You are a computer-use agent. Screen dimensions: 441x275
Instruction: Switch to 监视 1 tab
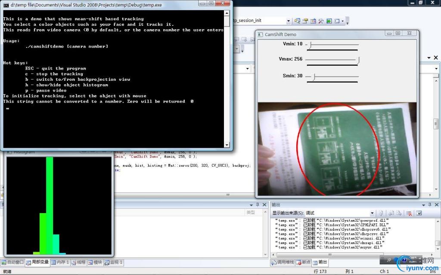point(113,262)
